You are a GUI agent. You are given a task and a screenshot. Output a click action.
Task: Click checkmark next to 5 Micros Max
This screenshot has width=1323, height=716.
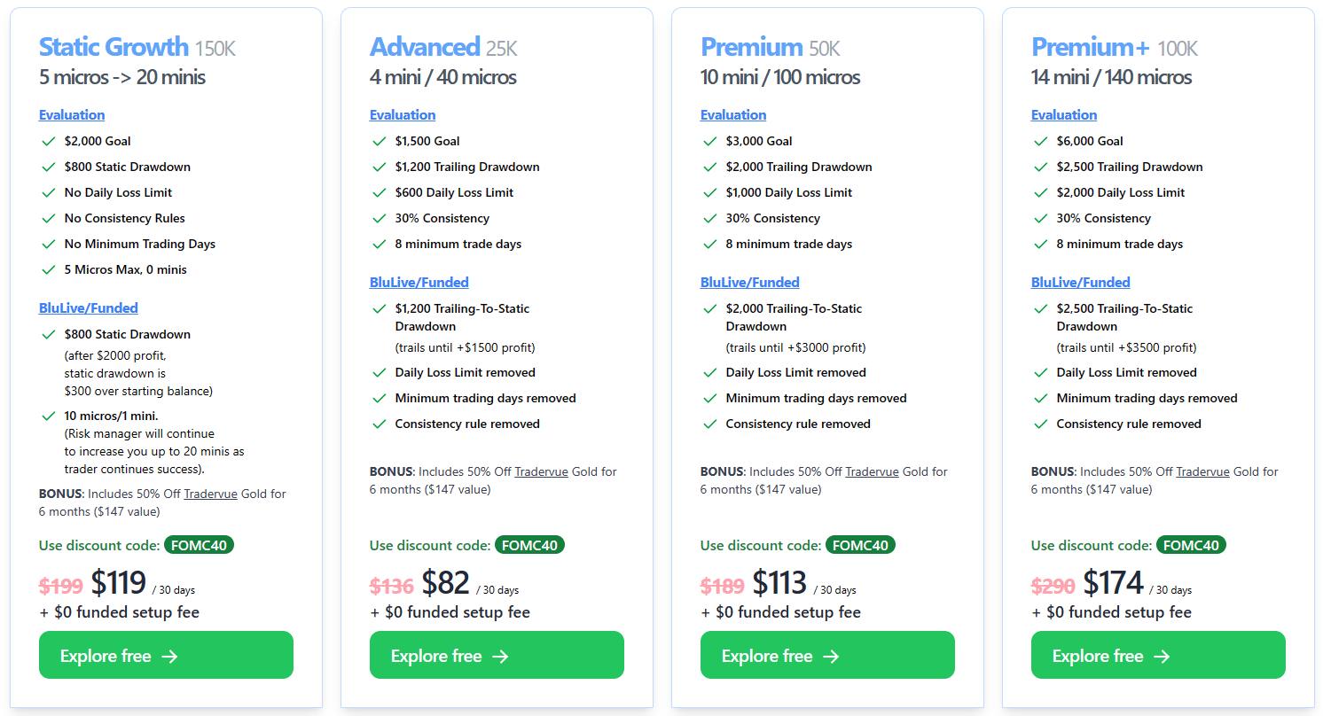pyautogui.click(x=49, y=269)
